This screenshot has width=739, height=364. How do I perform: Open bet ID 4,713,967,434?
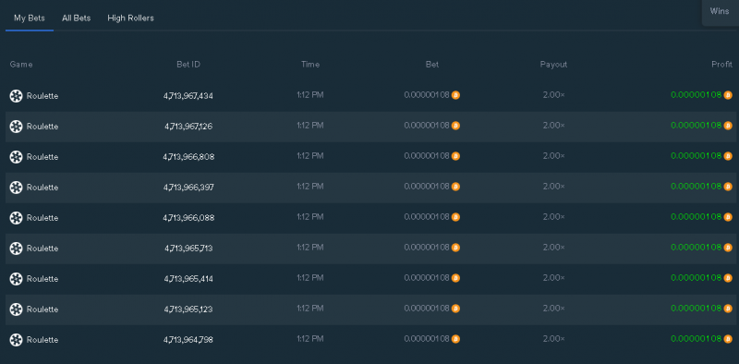188,96
